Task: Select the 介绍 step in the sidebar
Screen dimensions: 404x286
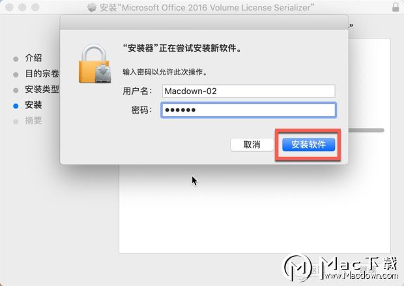Action: (33, 58)
